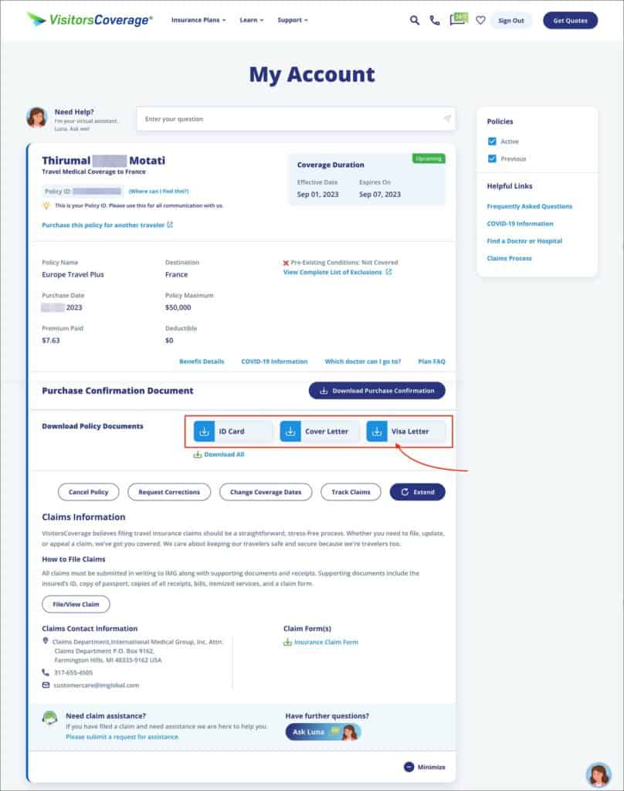Click the Enter your question field
Viewport: 624px width, 791px height.
pos(296,119)
